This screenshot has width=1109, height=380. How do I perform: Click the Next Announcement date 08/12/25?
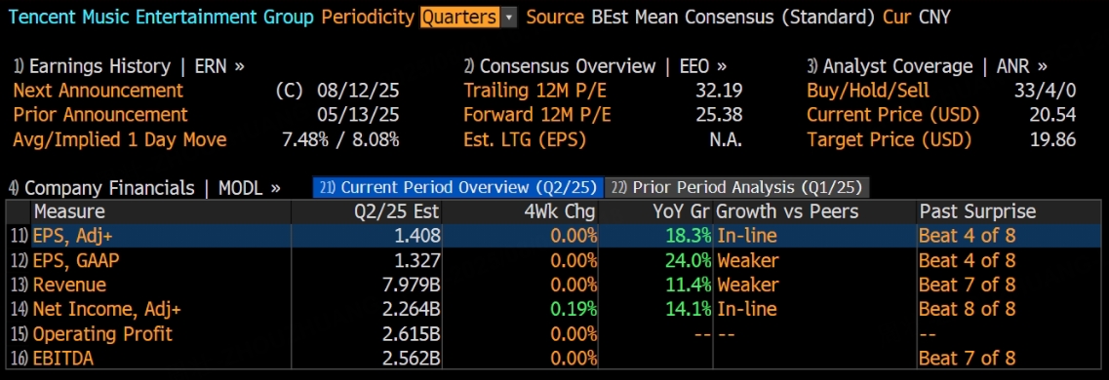[x=359, y=92]
